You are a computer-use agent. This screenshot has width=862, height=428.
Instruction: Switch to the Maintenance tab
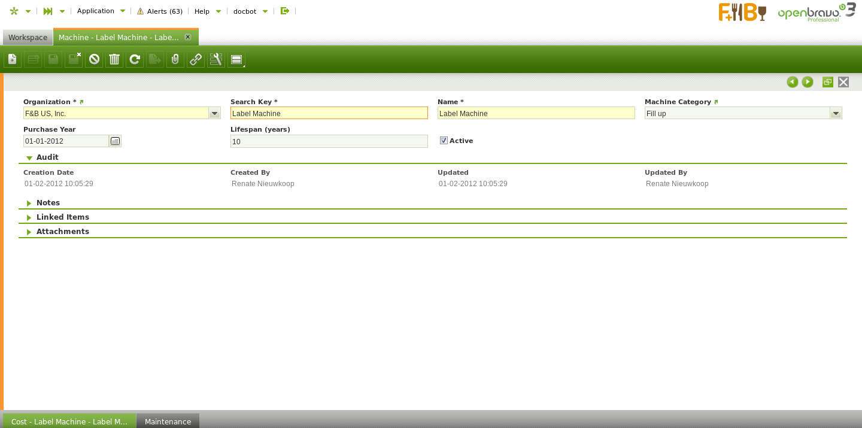point(168,421)
